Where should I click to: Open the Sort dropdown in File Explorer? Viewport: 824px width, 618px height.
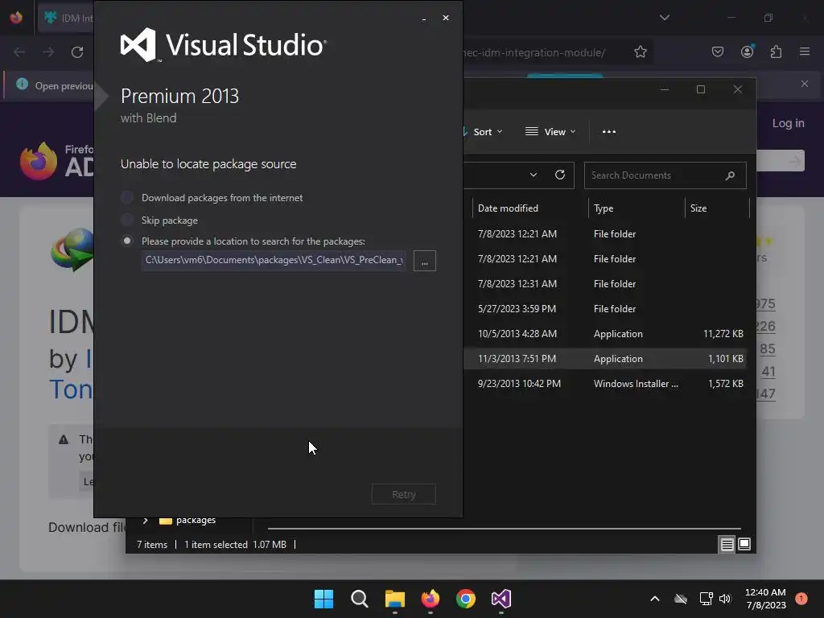(x=483, y=132)
